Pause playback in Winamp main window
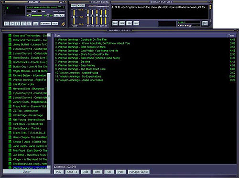 [18, 23]
